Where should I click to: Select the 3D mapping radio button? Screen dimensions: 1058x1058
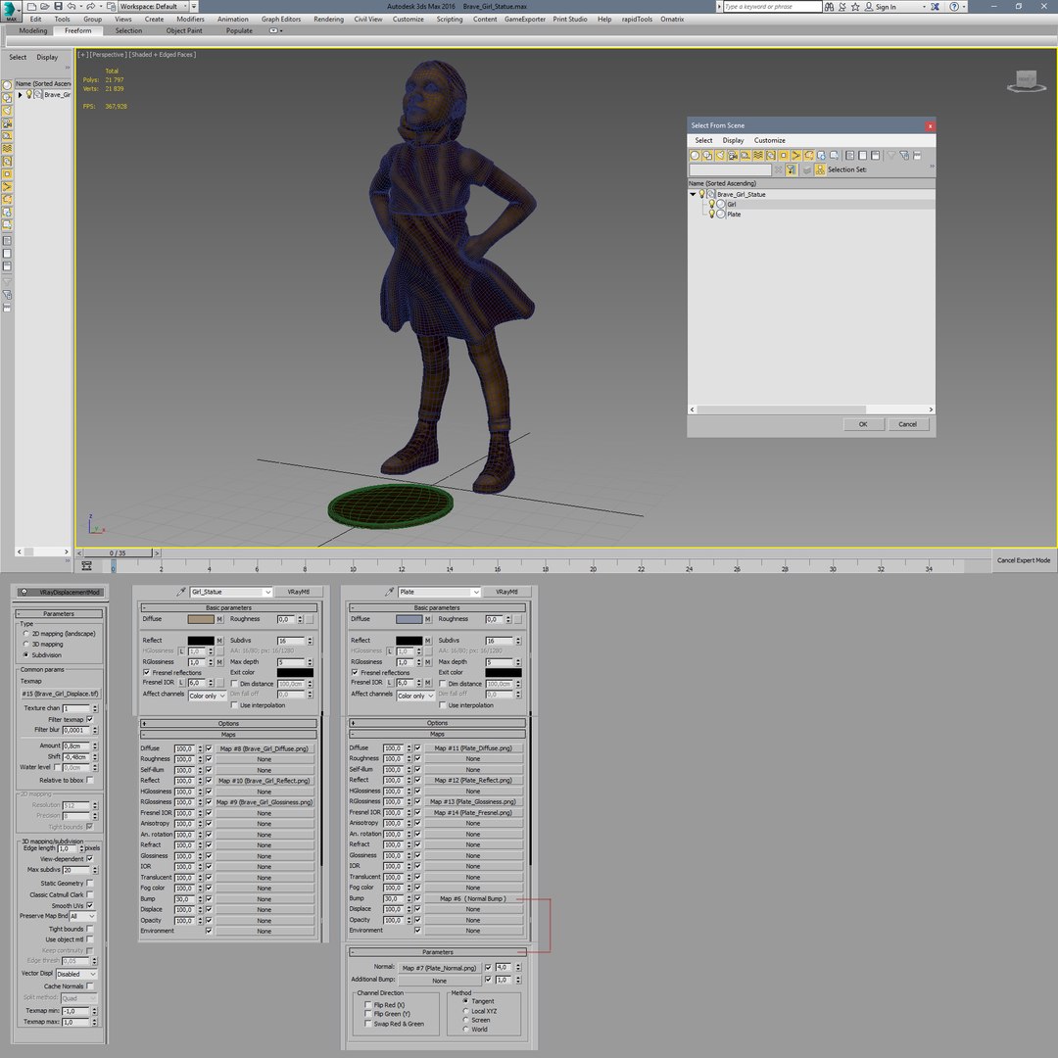click(26, 645)
